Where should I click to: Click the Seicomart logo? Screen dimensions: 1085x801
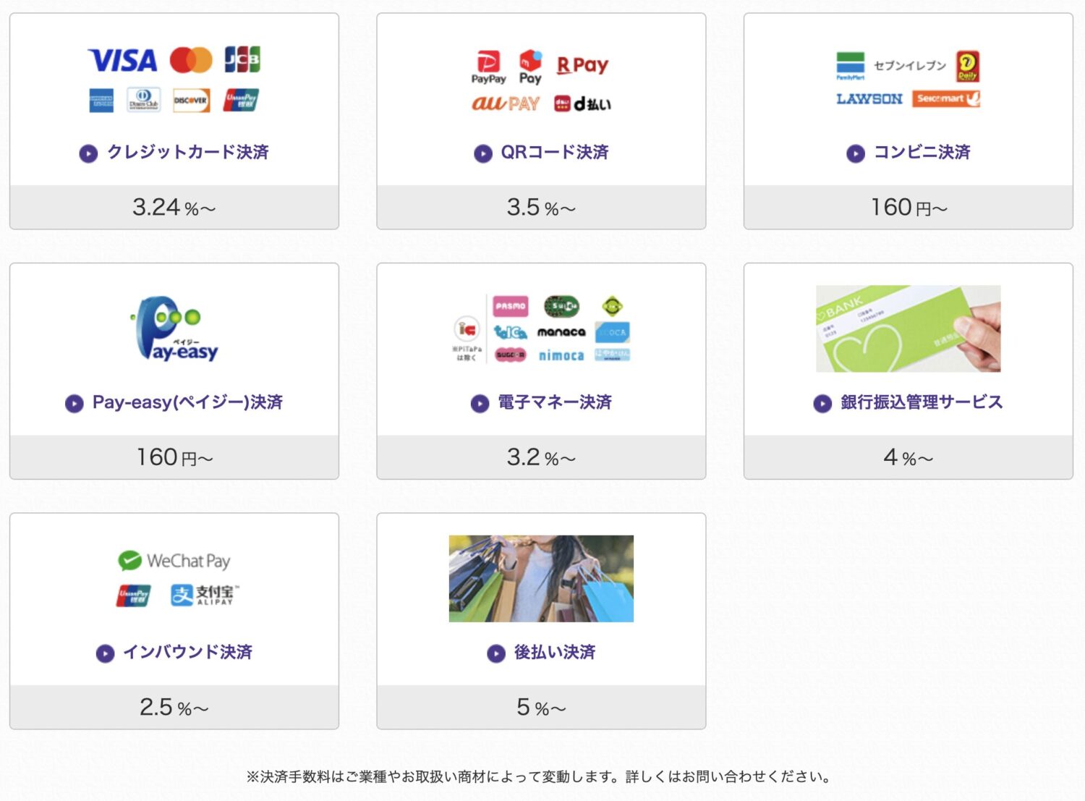(946, 98)
